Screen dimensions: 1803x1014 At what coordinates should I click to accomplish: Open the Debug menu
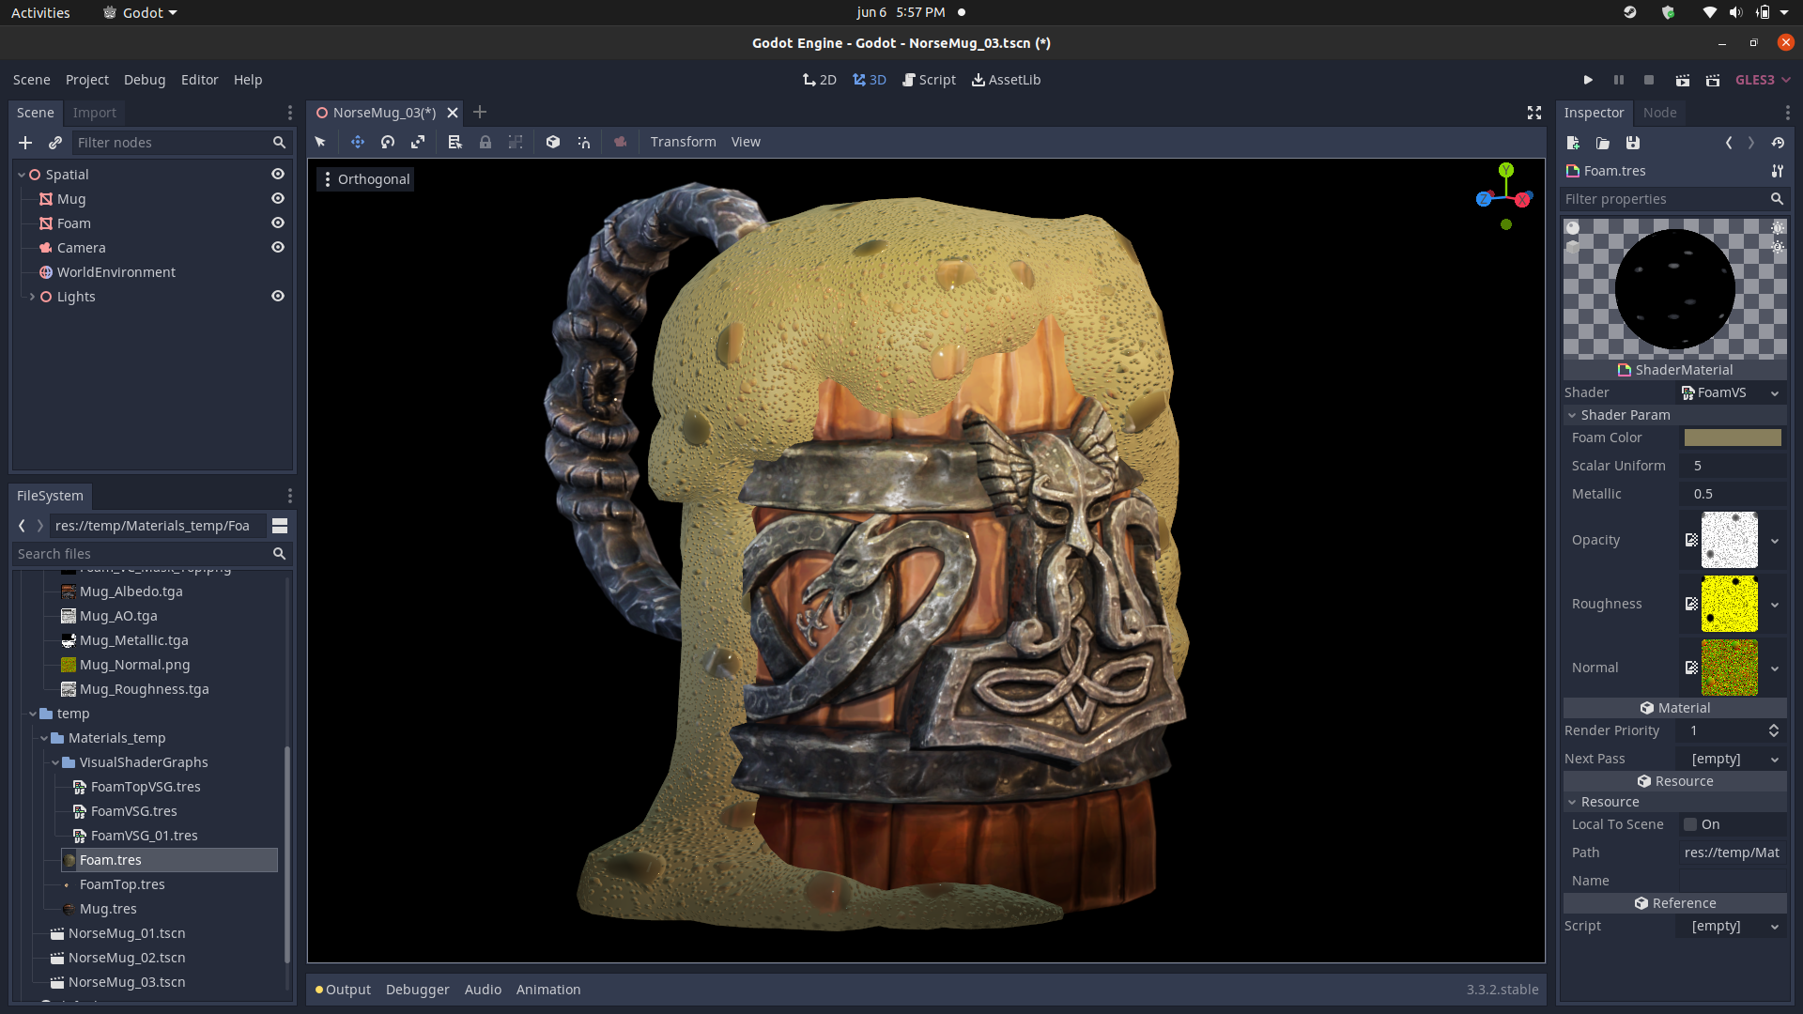pos(144,80)
